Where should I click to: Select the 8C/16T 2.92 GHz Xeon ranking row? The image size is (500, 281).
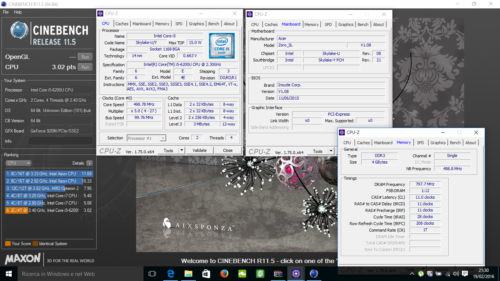[49, 181]
